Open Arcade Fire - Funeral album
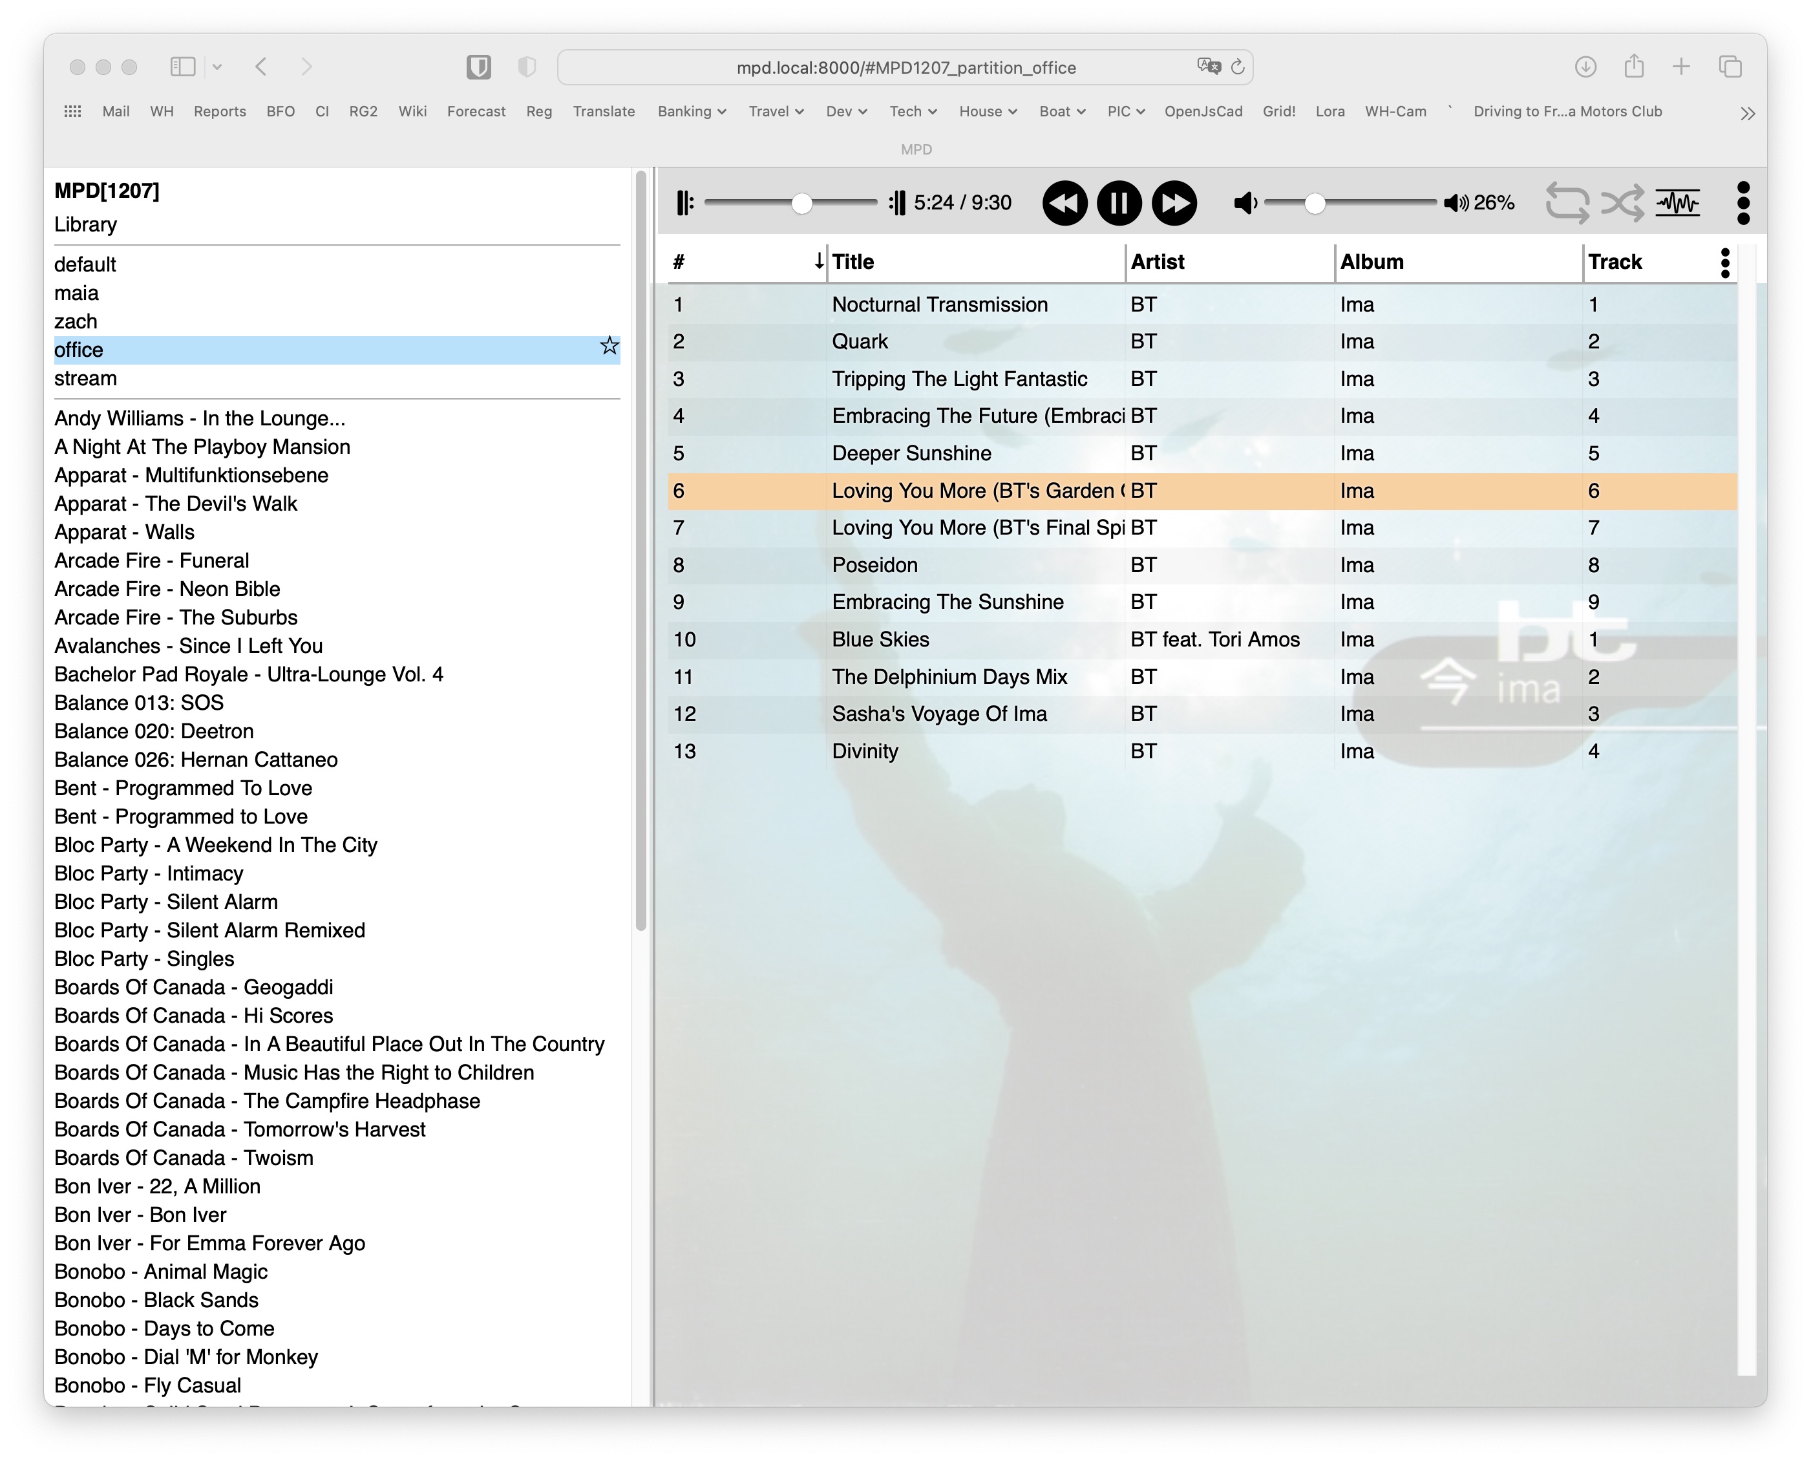The image size is (1811, 1461). pyautogui.click(x=151, y=560)
